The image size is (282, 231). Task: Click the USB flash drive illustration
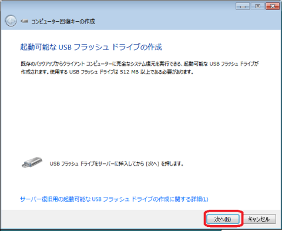32,162
